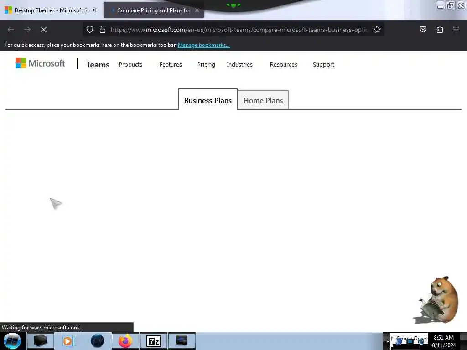
Task: Click the Microsoft logo
Action: [x=40, y=63]
